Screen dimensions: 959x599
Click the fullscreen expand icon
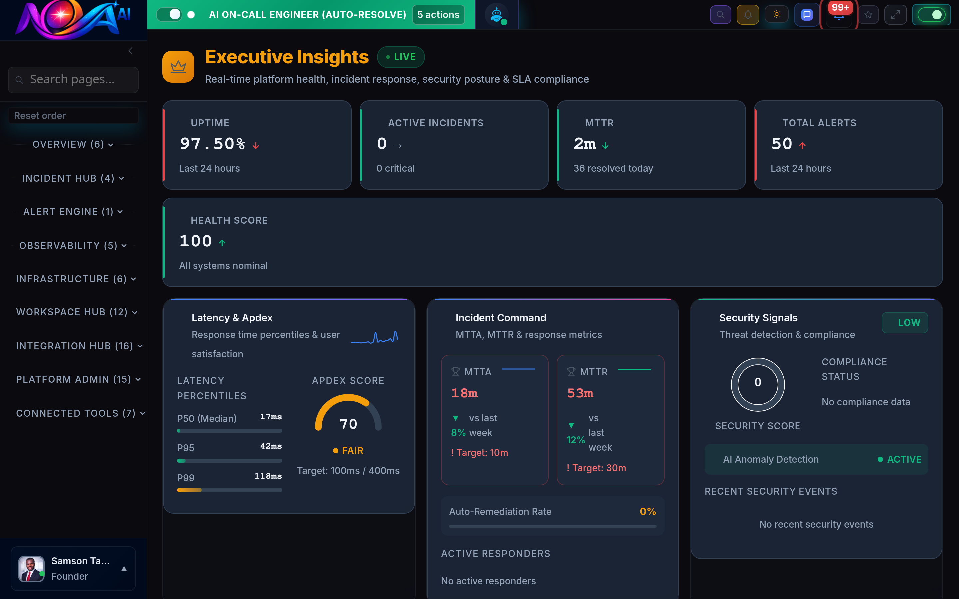(x=896, y=14)
